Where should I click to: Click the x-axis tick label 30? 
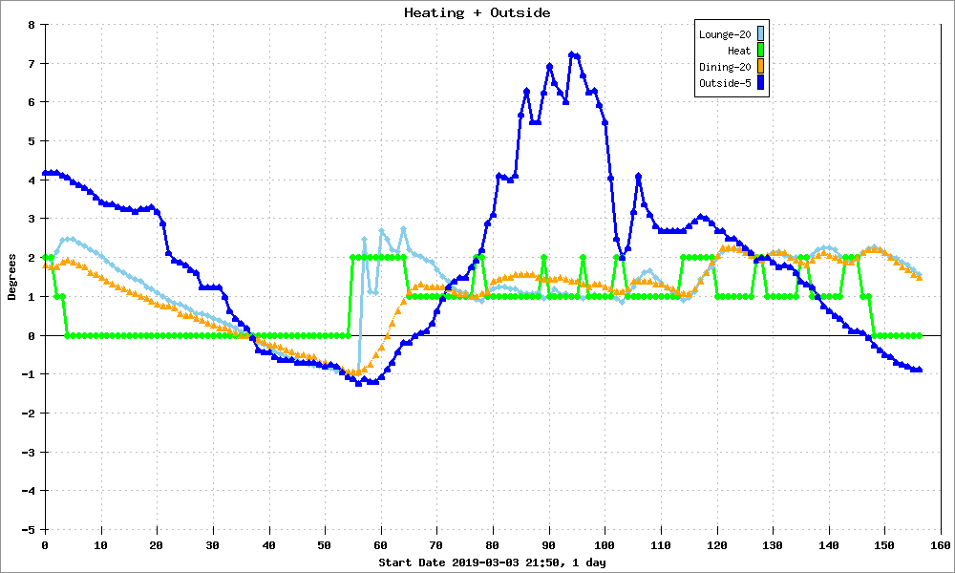point(213,545)
